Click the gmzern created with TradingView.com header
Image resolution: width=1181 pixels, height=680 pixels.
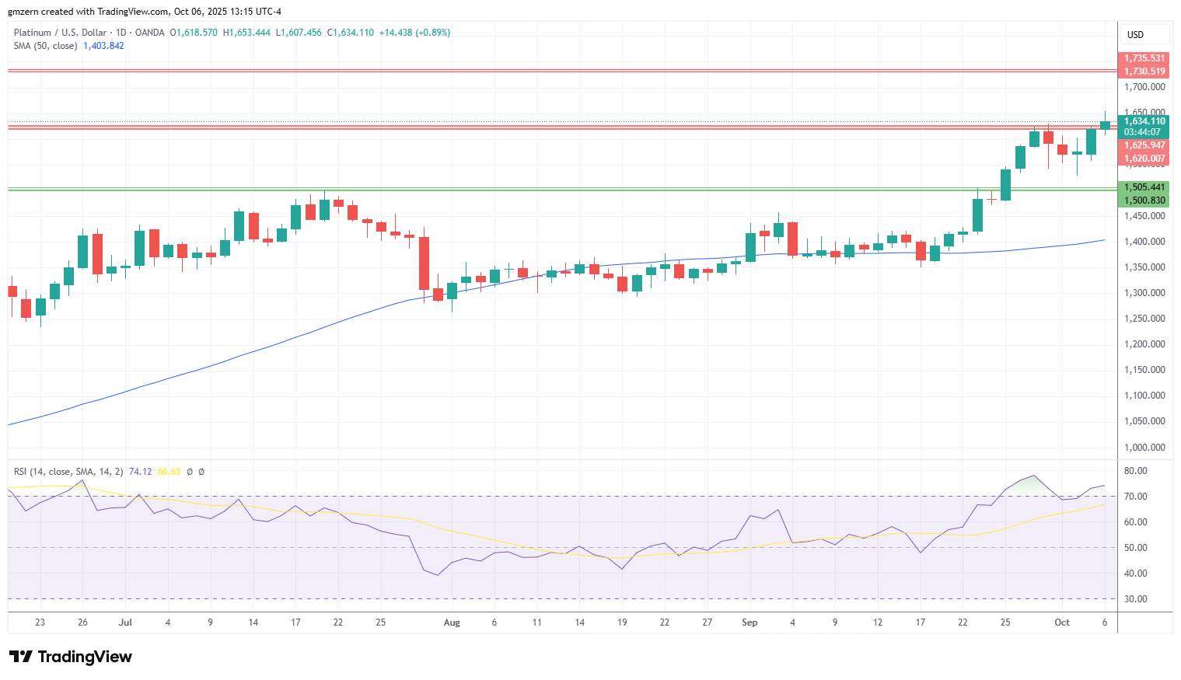[x=145, y=12]
